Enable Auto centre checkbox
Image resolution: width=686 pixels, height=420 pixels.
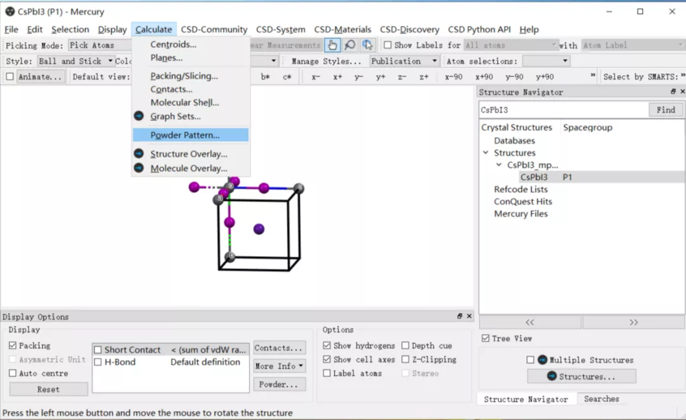[12, 373]
